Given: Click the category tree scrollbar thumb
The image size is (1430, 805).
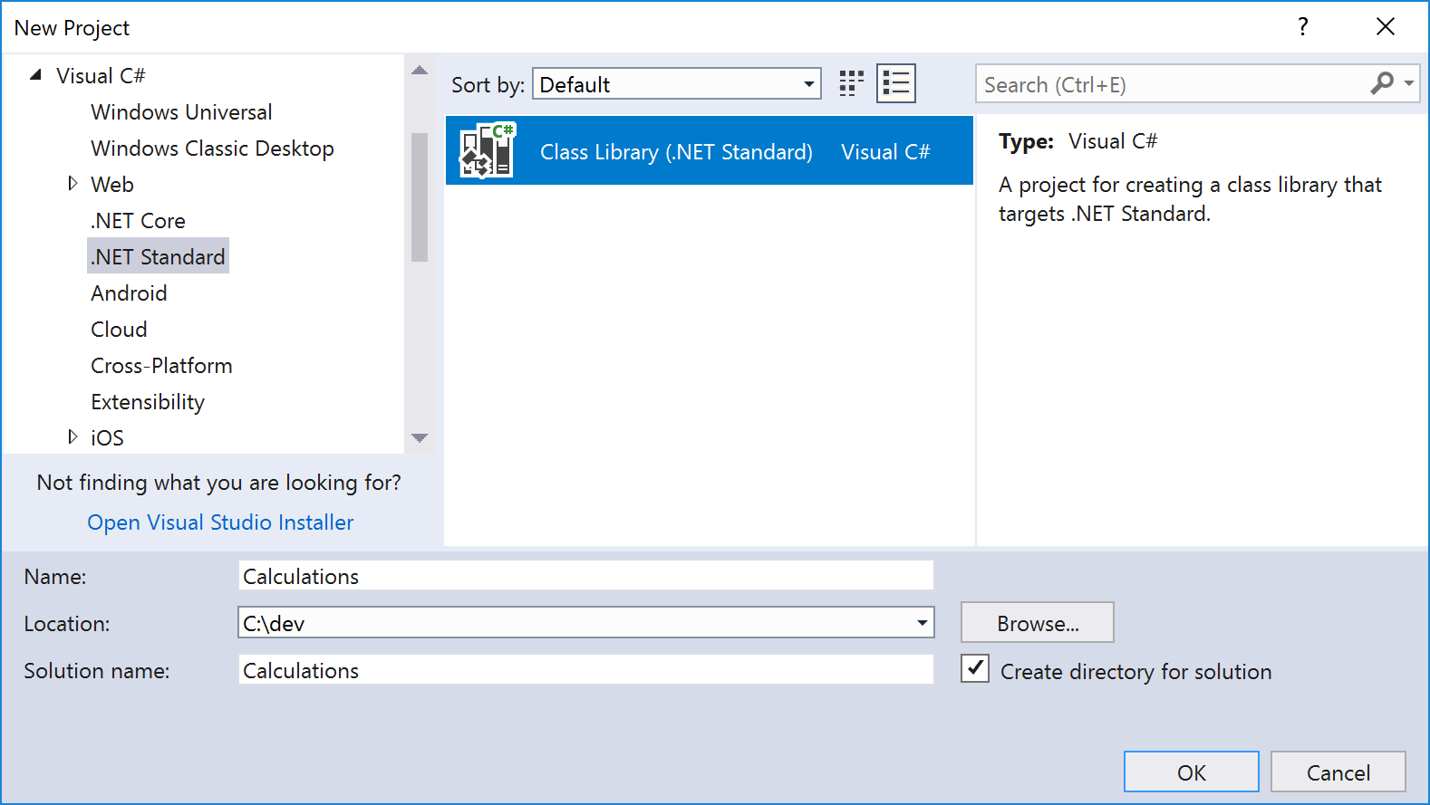Looking at the screenshot, I should pos(419,197).
